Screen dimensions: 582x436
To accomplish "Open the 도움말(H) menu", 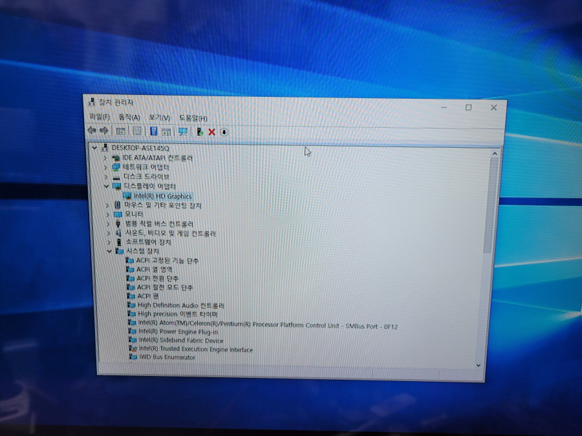I will 193,118.
